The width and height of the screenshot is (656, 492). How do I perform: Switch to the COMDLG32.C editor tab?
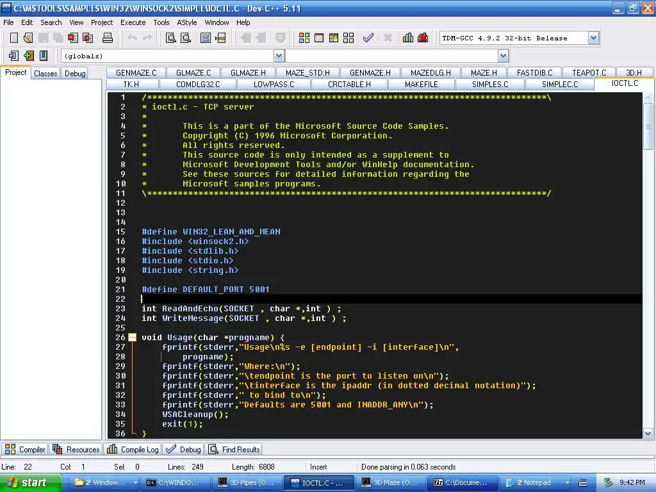[x=198, y=84]
